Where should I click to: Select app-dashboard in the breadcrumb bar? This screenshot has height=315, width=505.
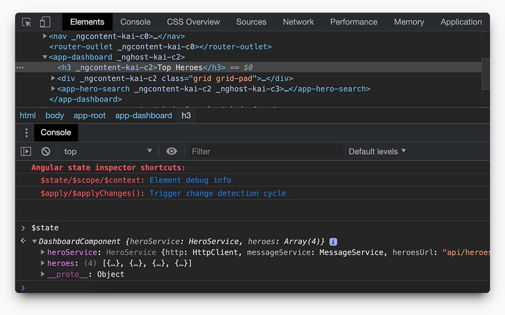pos(143,115)
